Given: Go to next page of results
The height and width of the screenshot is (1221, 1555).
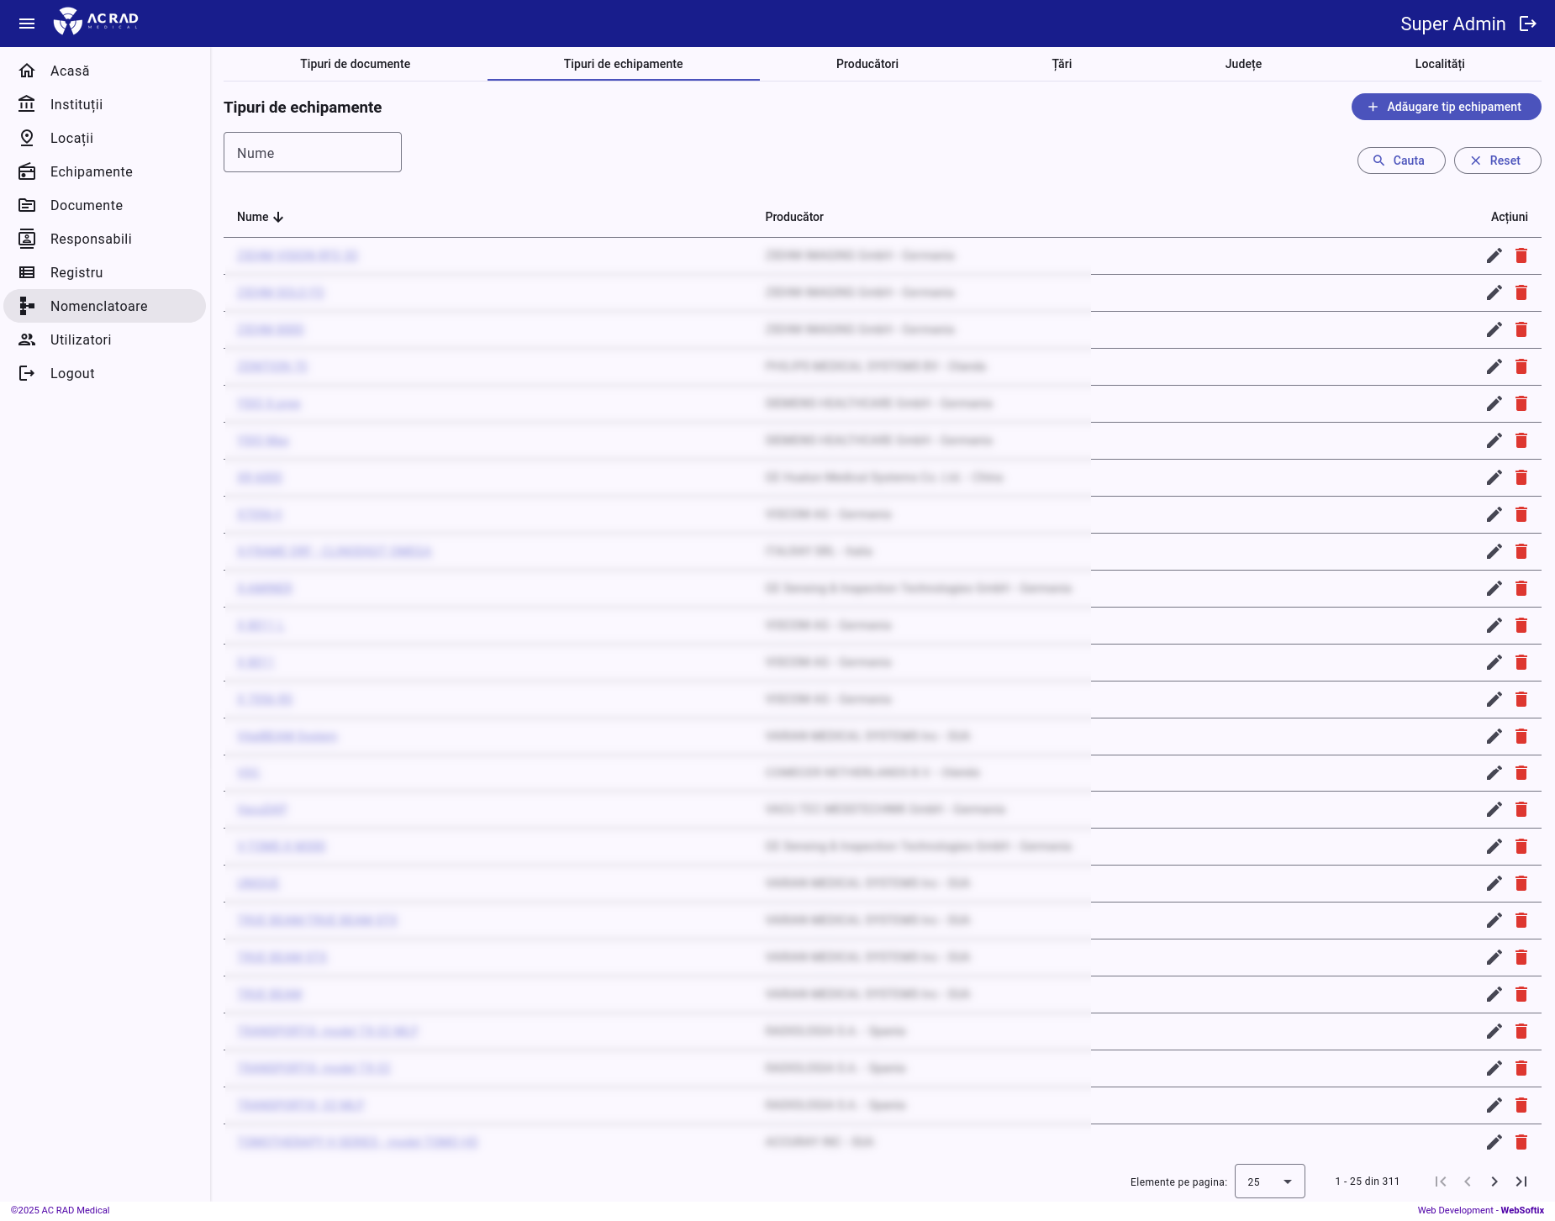Looking at the screenshot, I should (x=1494, y=1182).
